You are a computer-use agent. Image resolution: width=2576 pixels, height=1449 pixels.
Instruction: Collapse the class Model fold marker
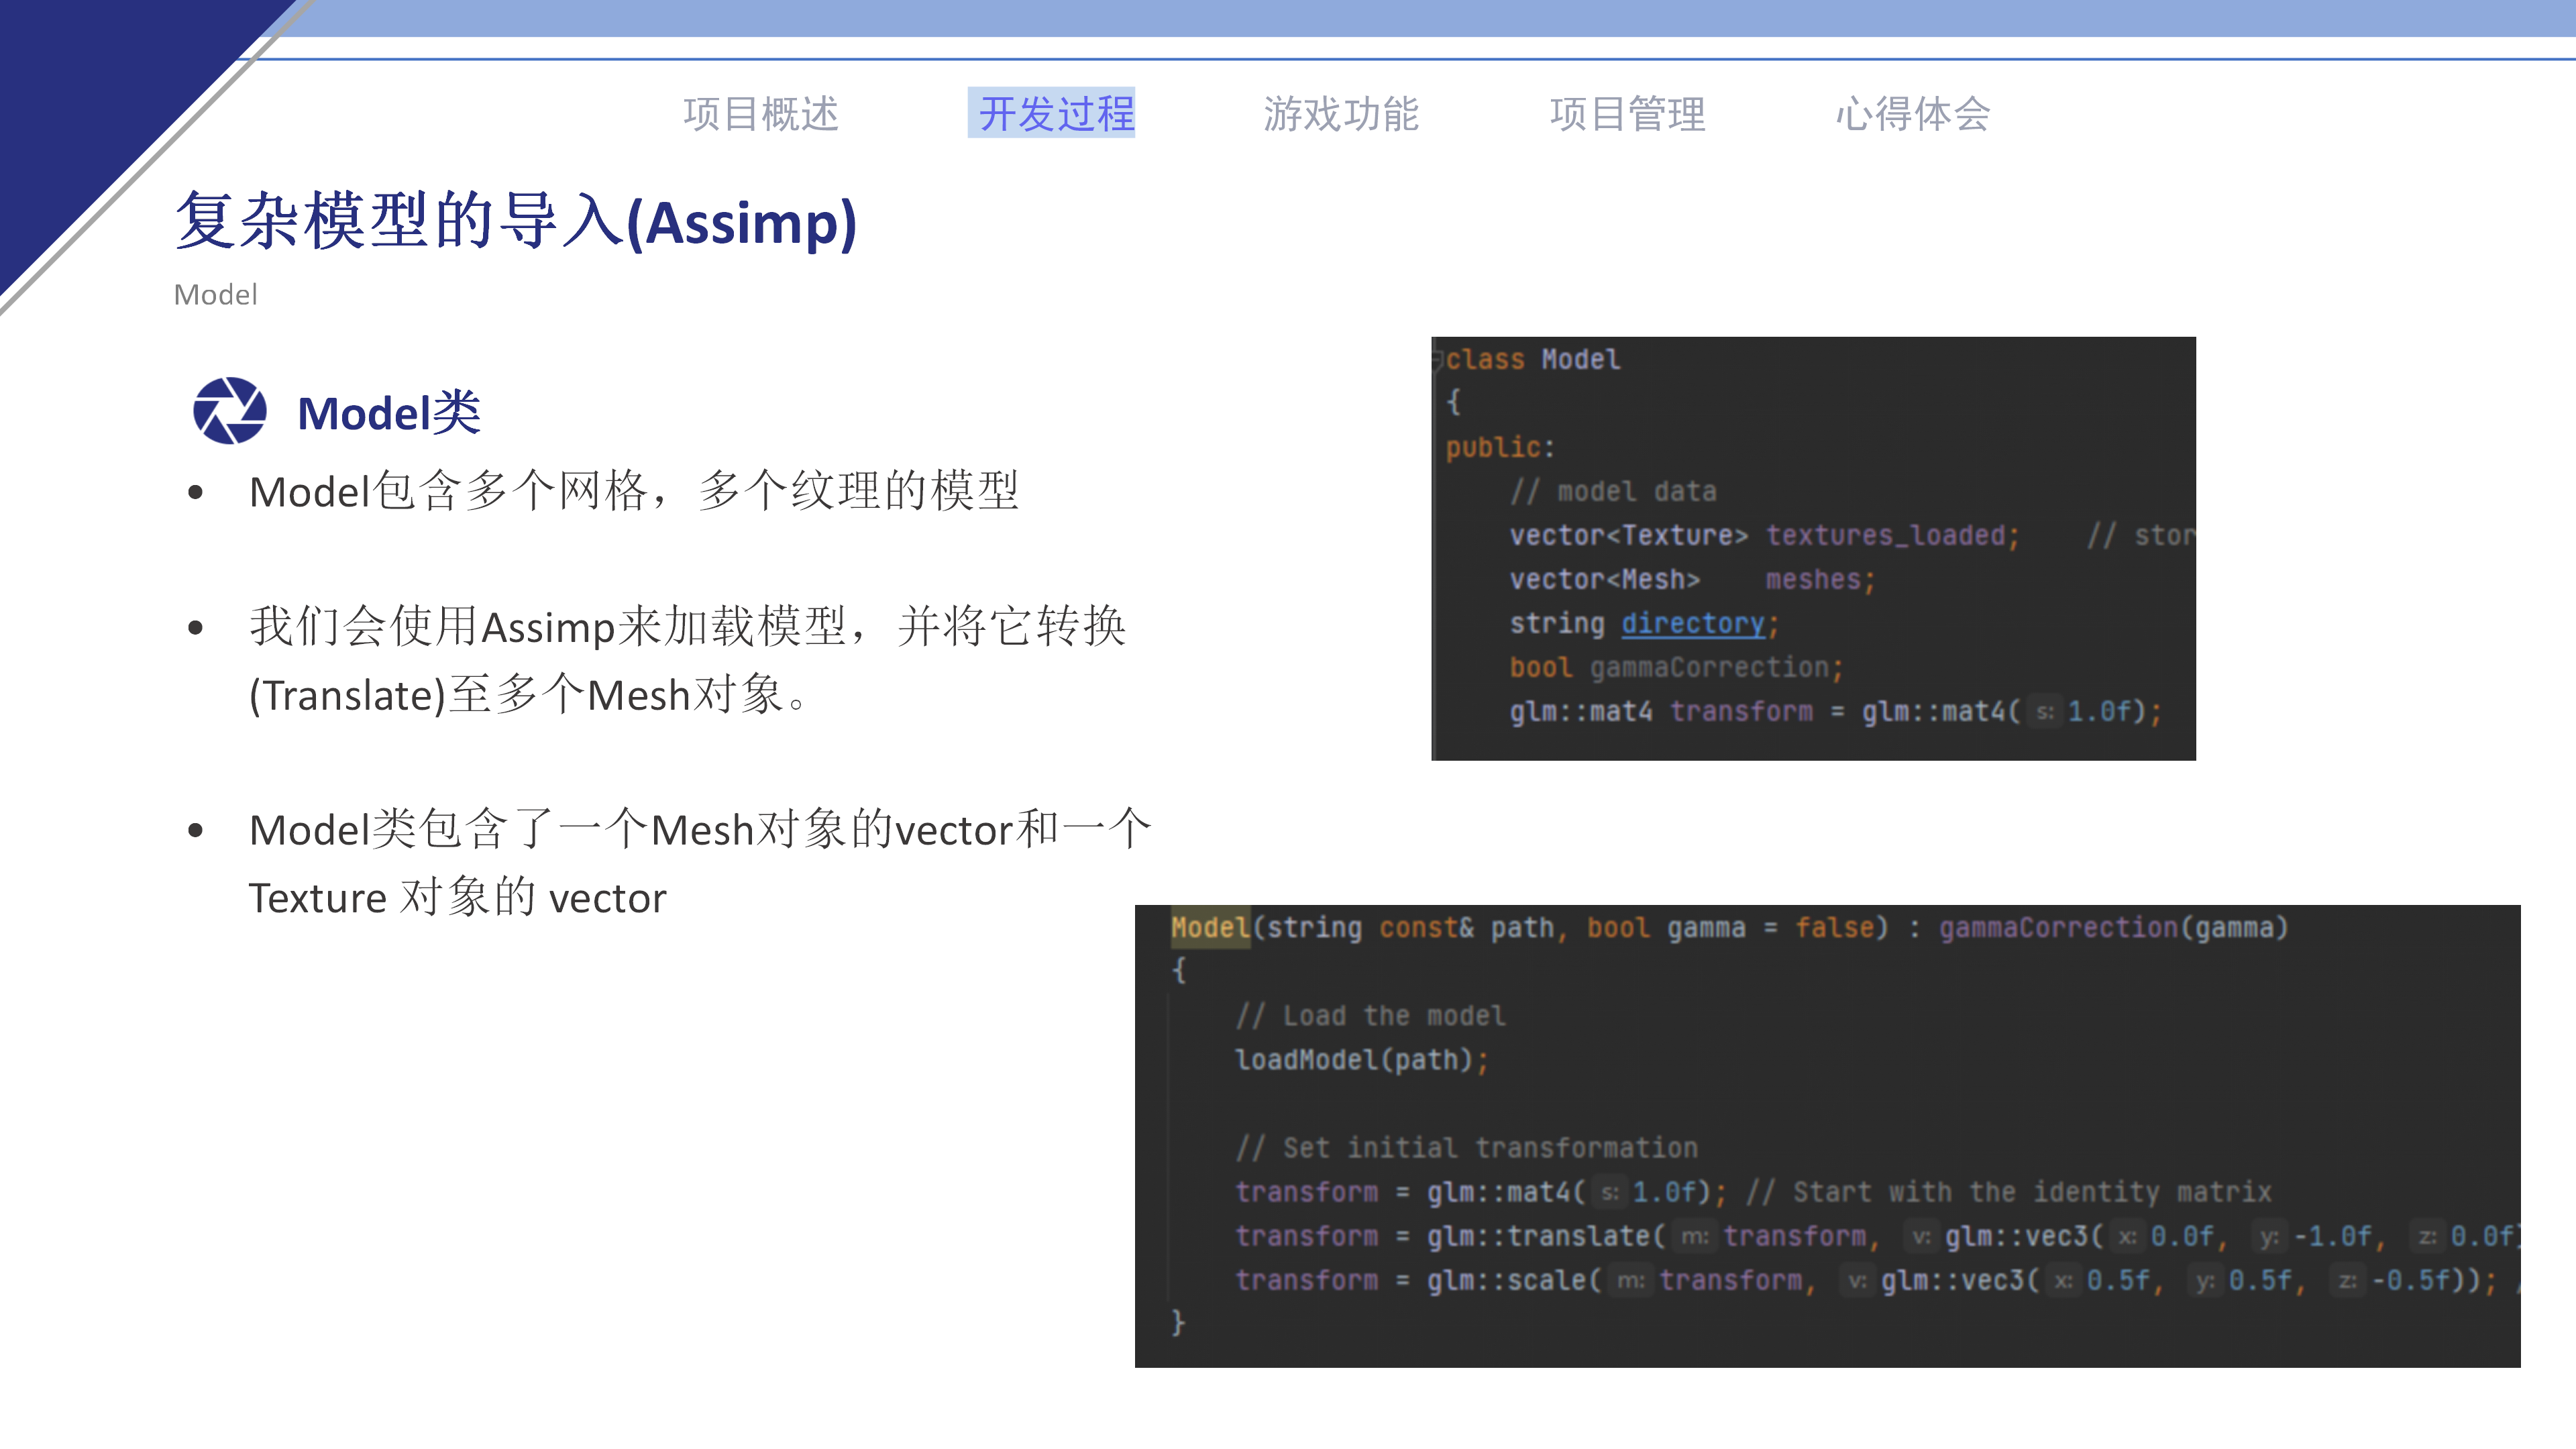1436,358
